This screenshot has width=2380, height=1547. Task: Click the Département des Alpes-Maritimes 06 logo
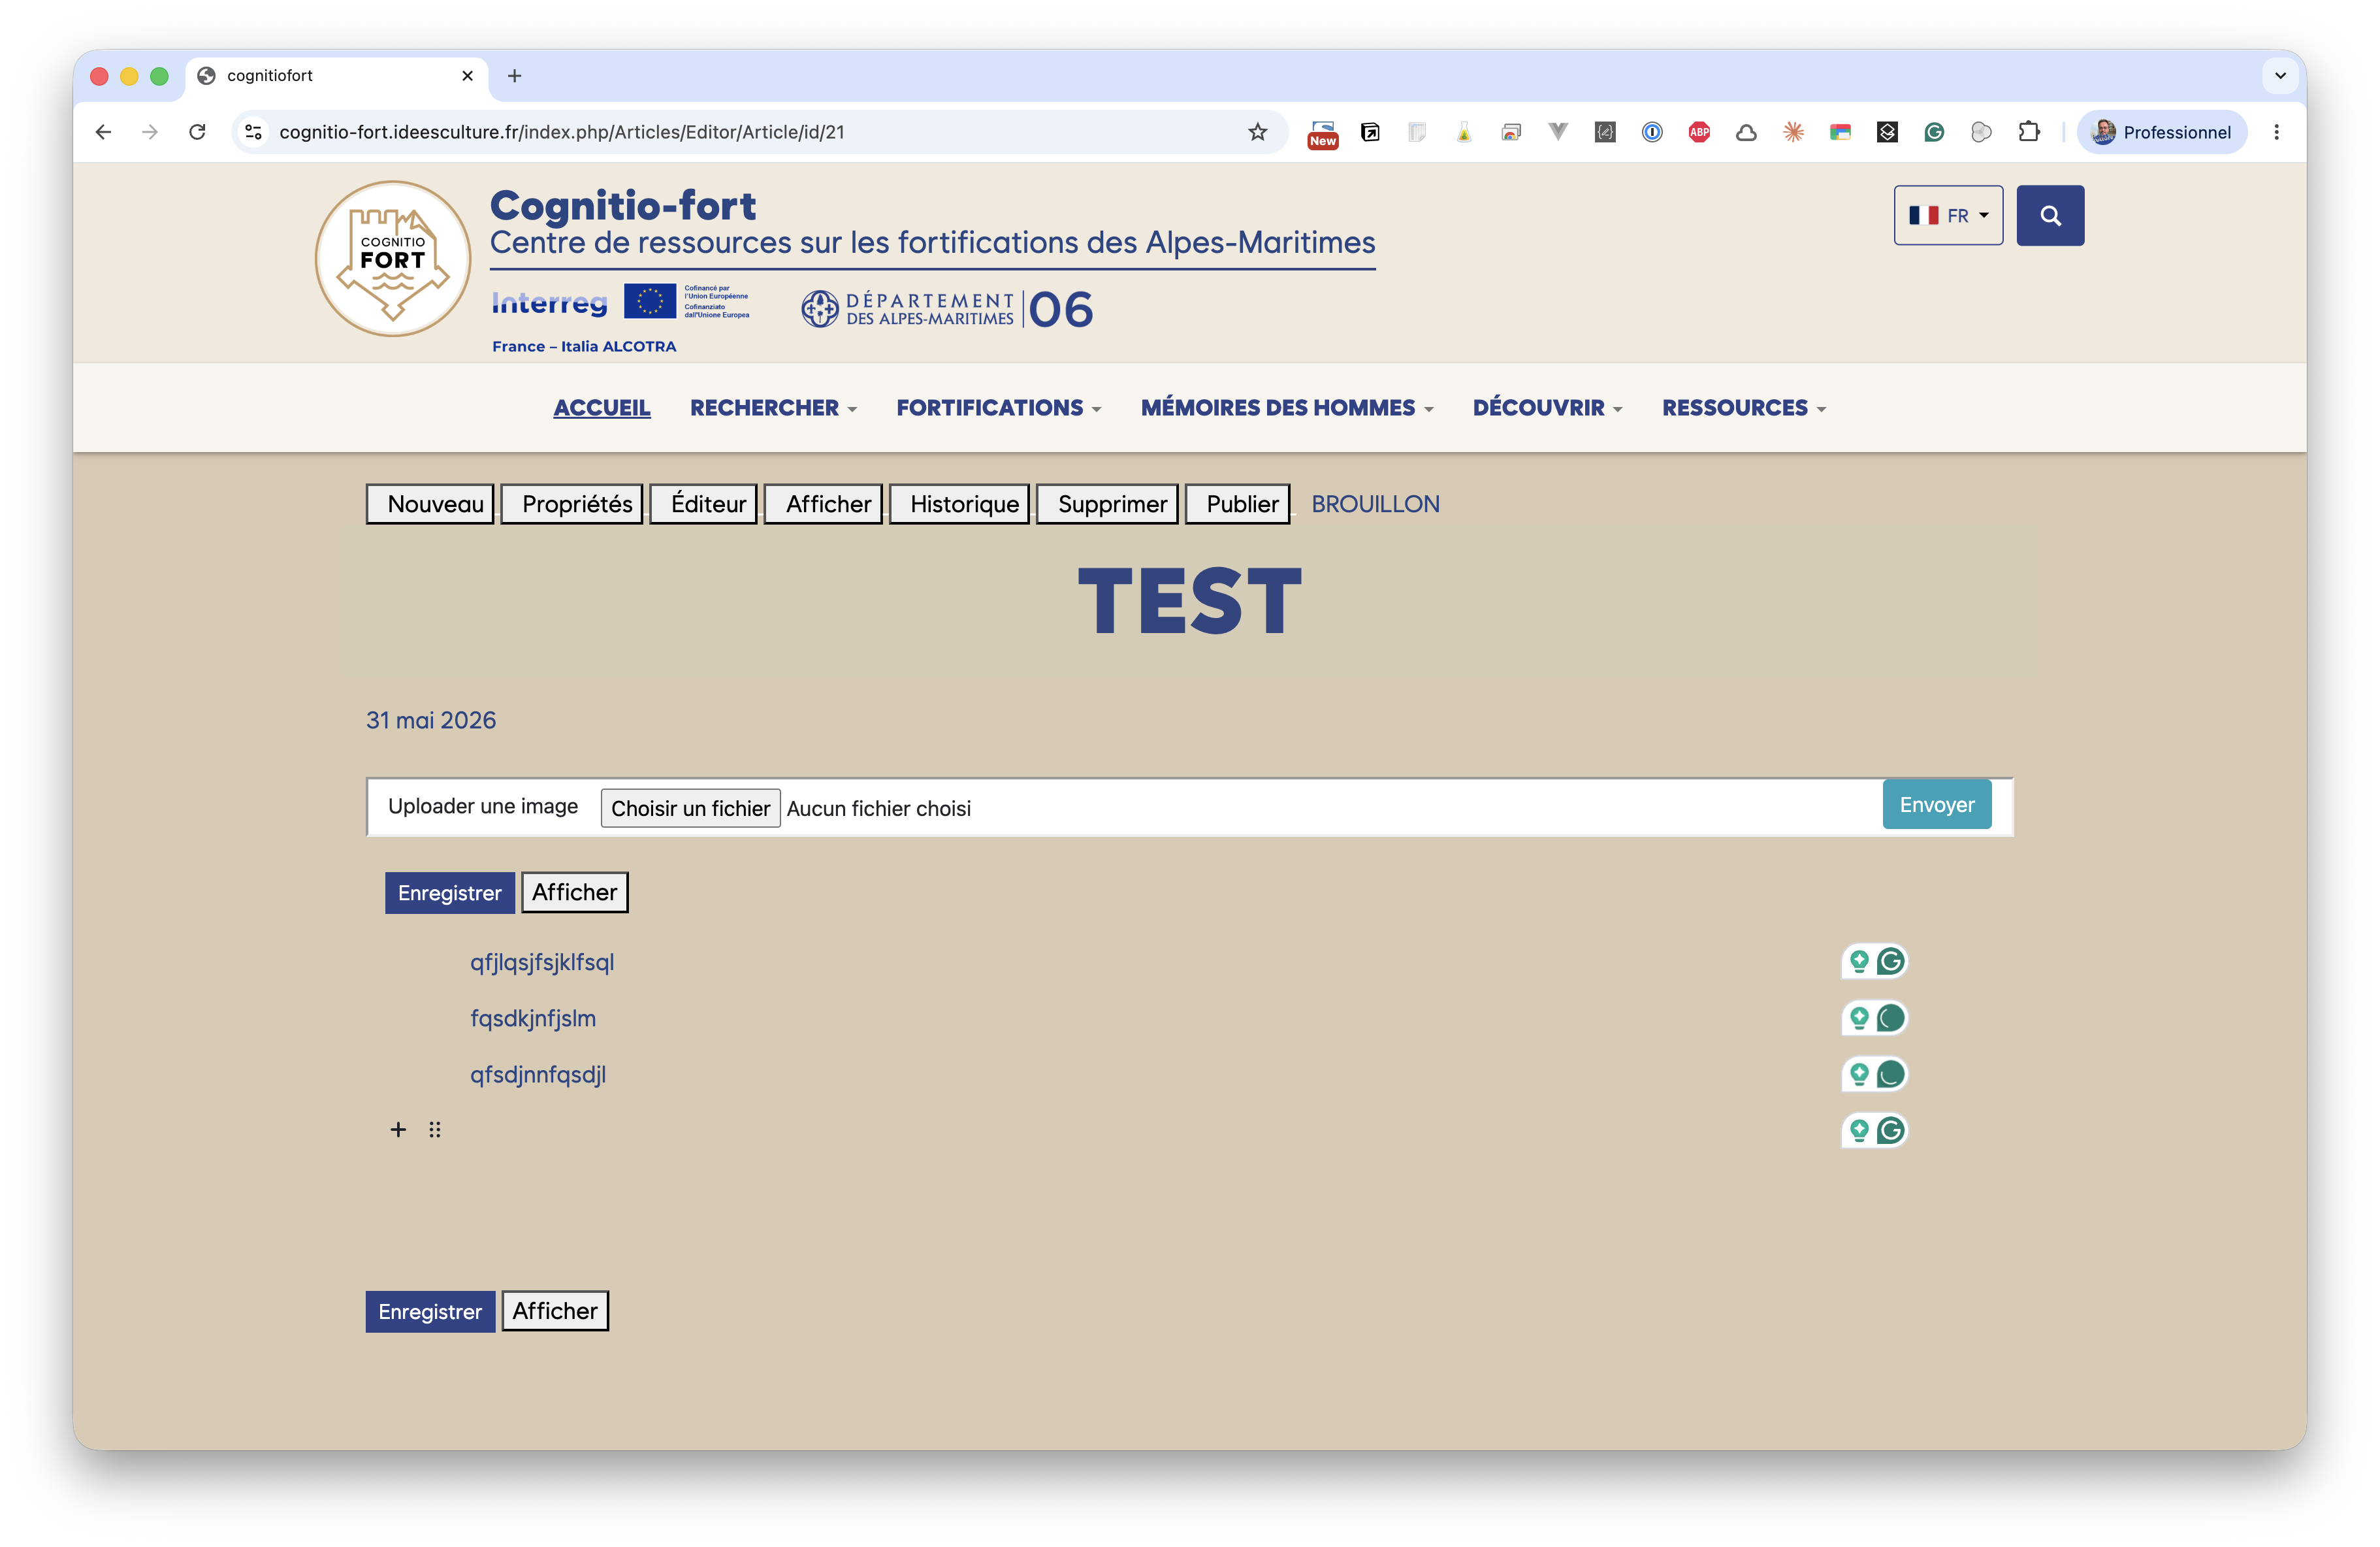coord(947,309)
